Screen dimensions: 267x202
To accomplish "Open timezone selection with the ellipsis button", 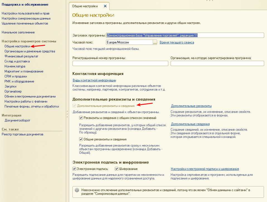I will pyautogui.click(x=155, y=42).
